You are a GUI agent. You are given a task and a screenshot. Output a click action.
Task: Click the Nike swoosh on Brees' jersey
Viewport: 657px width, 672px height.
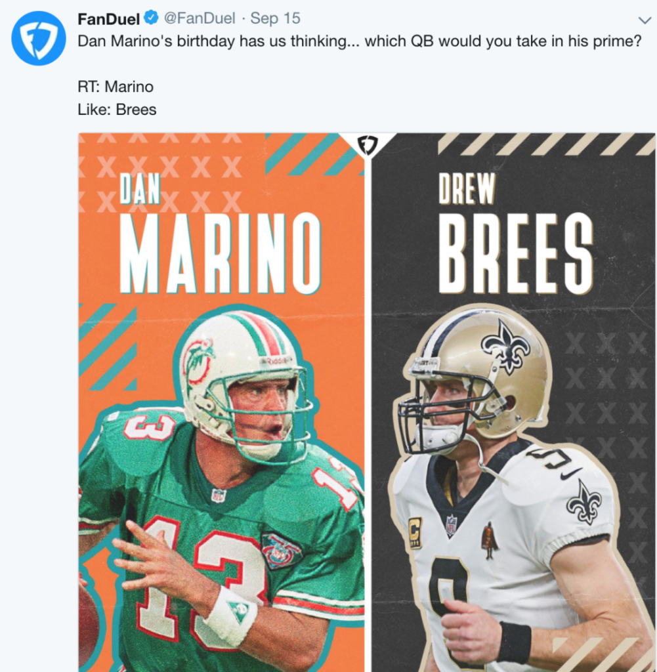[x=570, y=474]
